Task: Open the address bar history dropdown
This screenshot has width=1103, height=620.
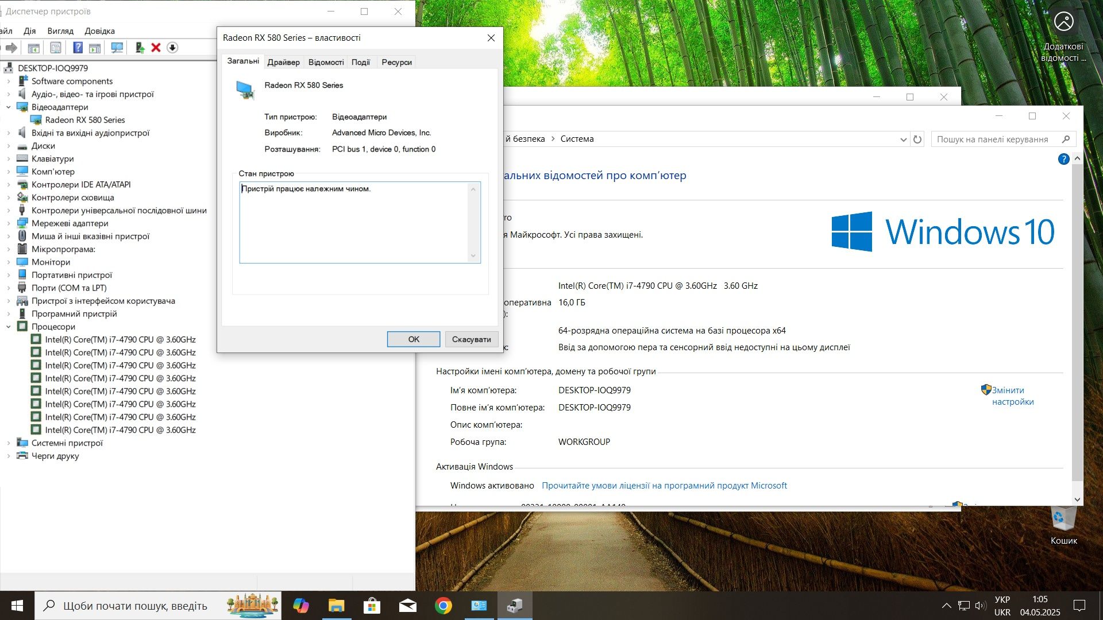Action: (x=903, y=139)
